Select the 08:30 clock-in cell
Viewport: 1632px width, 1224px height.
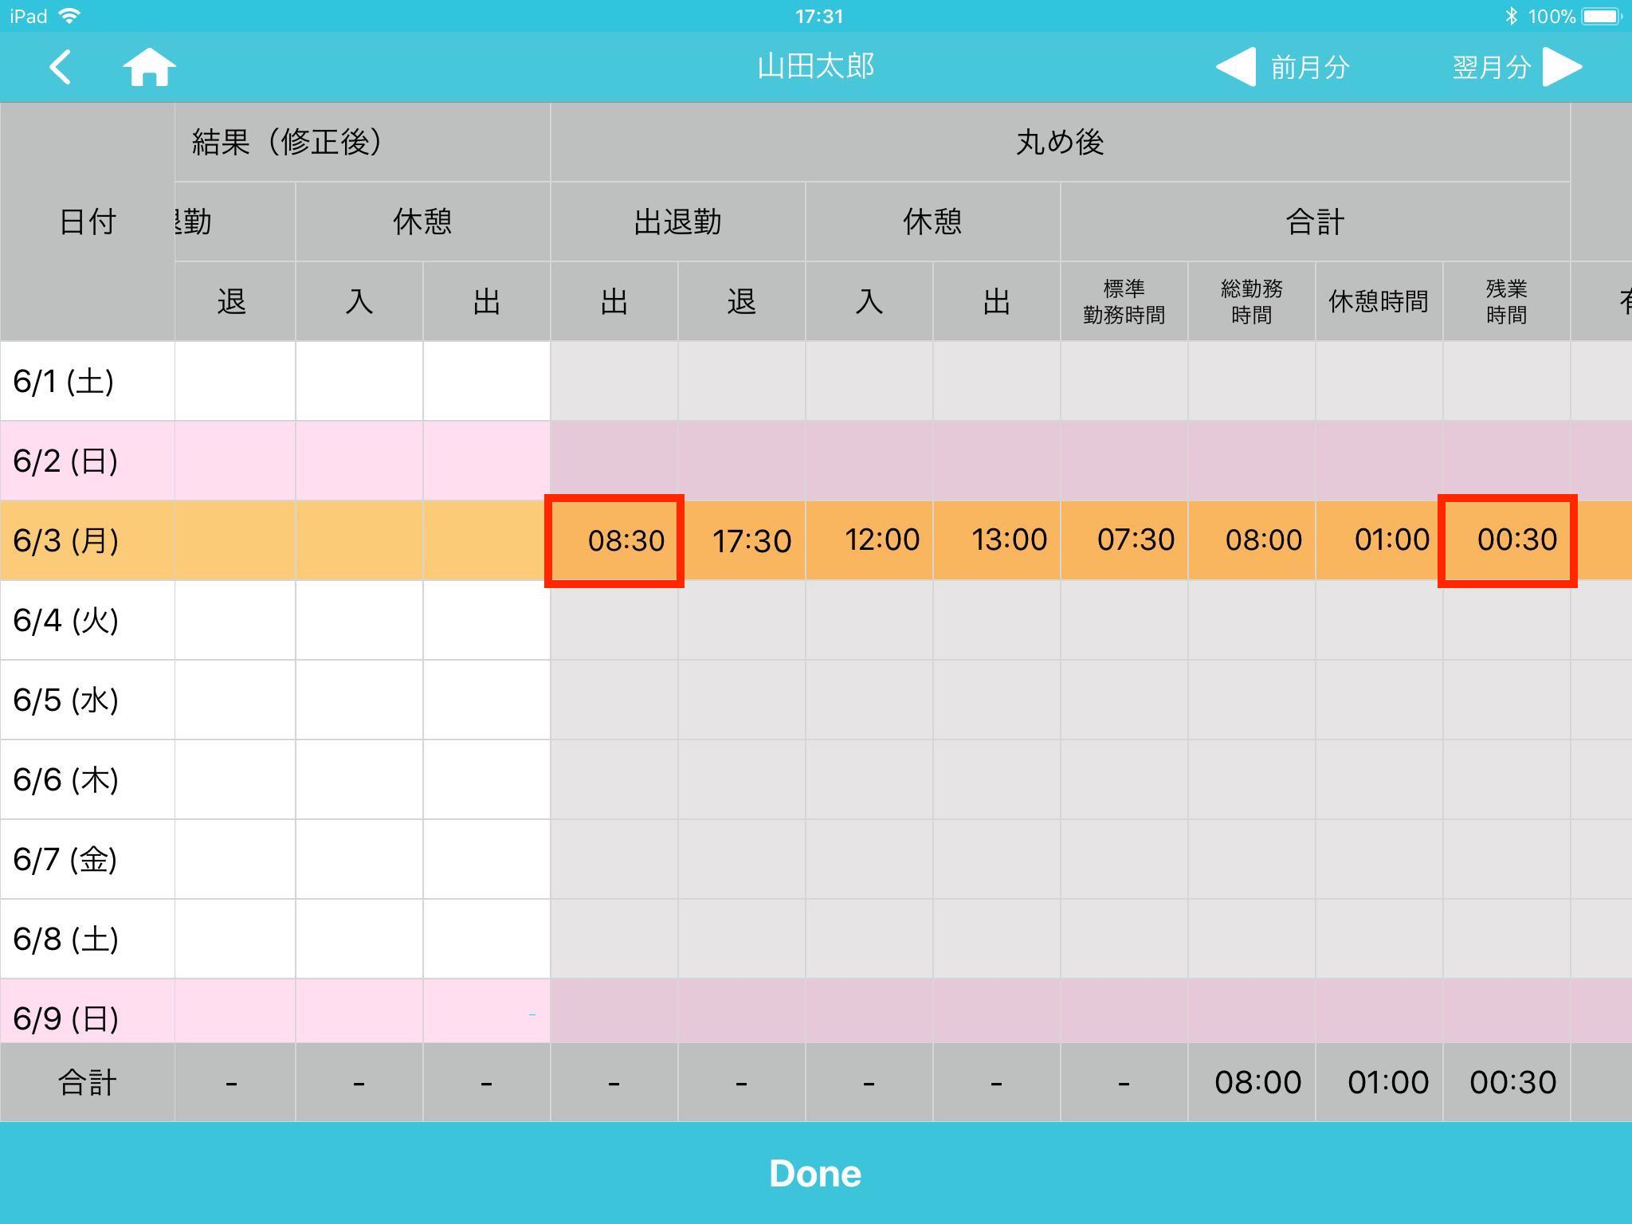pyautogui.click(x=614, y=541)
